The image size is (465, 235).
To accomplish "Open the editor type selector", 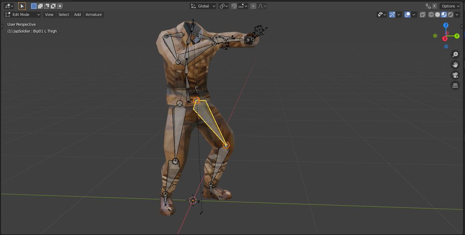I will [x=9, y=6].
